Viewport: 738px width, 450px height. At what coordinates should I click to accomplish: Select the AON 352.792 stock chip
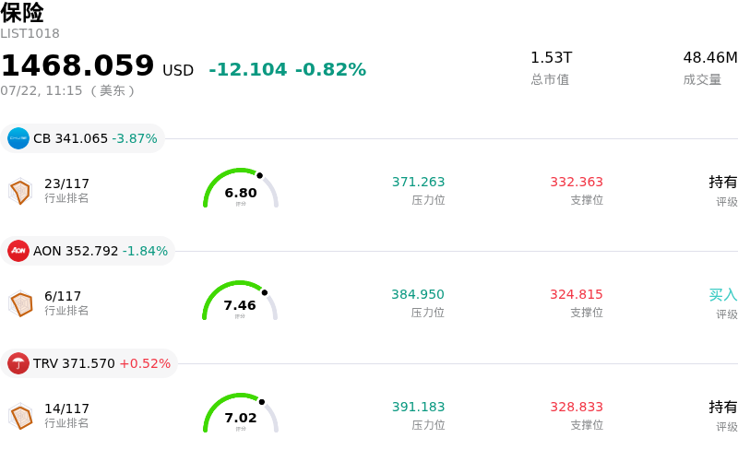[x=88, y=251]
